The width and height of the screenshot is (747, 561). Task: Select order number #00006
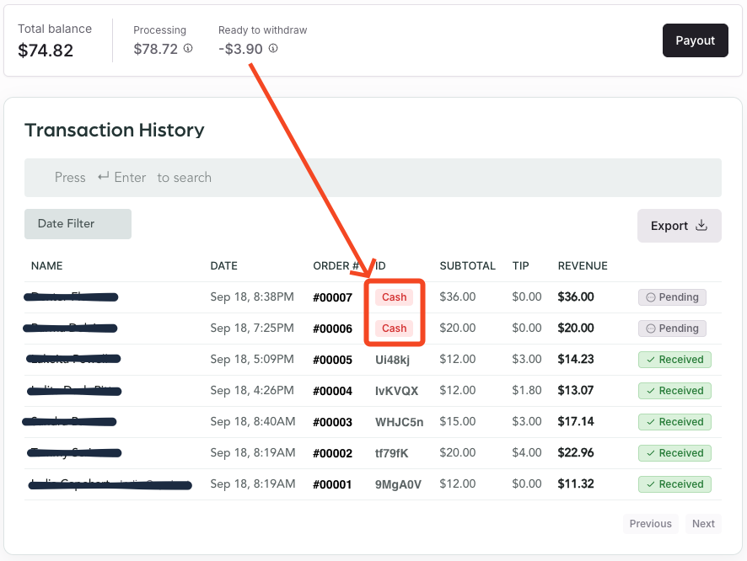[x=332, y=329]
